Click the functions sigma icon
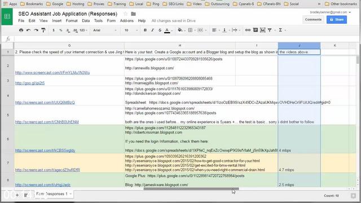Image resolution: width=361 pixels, height=203 pixels. point(280,30)
